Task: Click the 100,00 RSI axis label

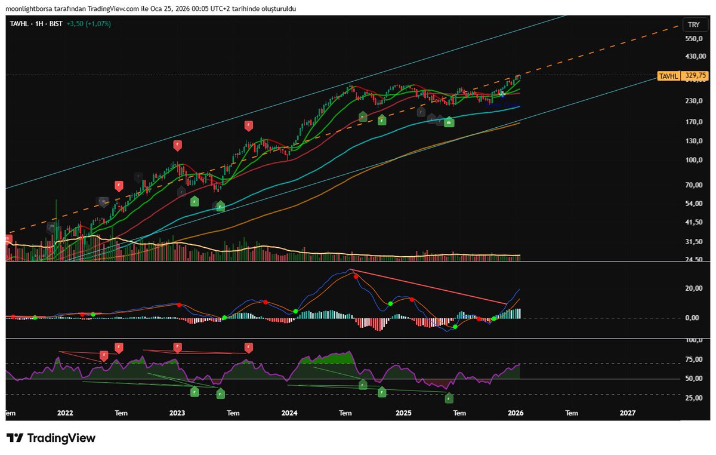Action: 694,340
